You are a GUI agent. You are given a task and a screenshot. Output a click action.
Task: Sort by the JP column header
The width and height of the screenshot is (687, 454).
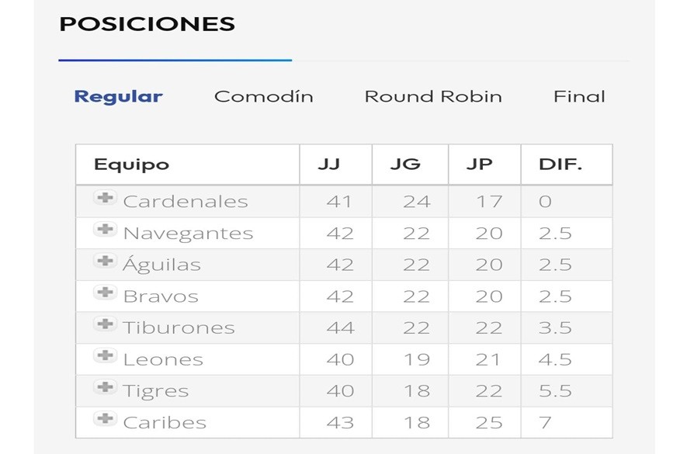[479, 165]
